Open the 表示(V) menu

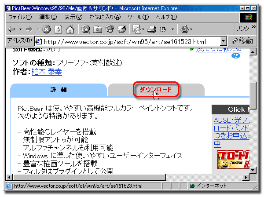[x=73, y=17]
